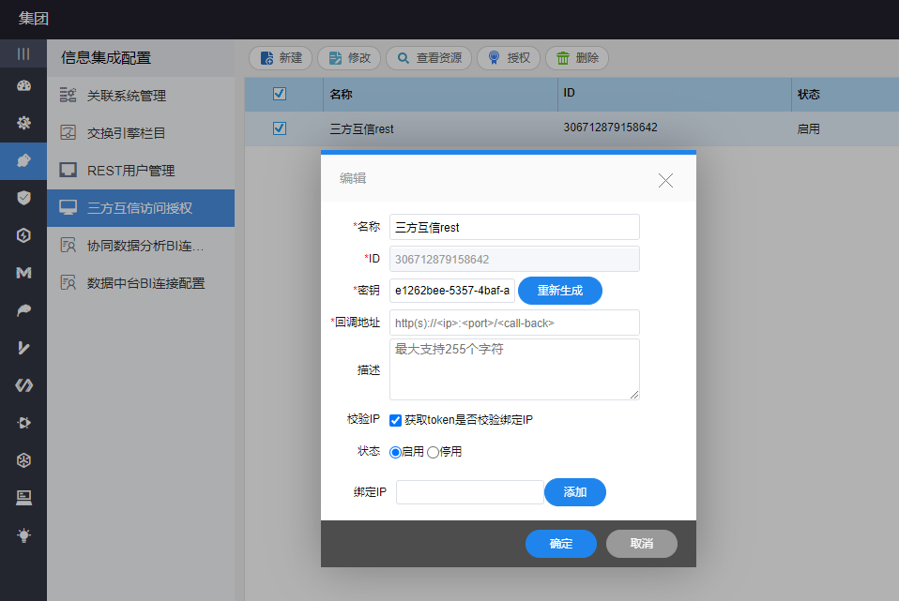Click the lightbulb icon in sidebar
The width and height of the screenshot is (899, 601).
click(23, 535)
